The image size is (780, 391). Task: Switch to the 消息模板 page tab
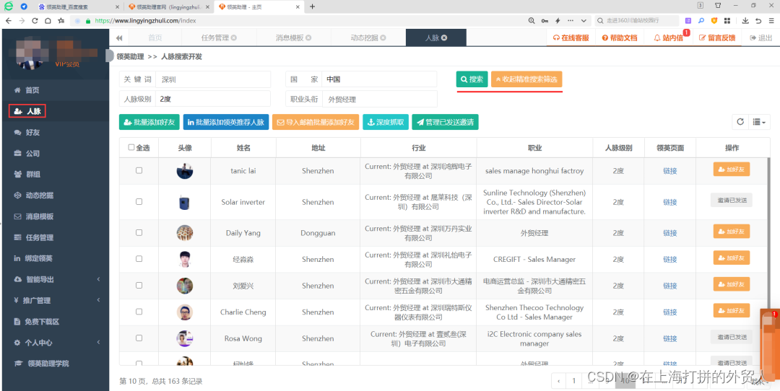[293, 38]
